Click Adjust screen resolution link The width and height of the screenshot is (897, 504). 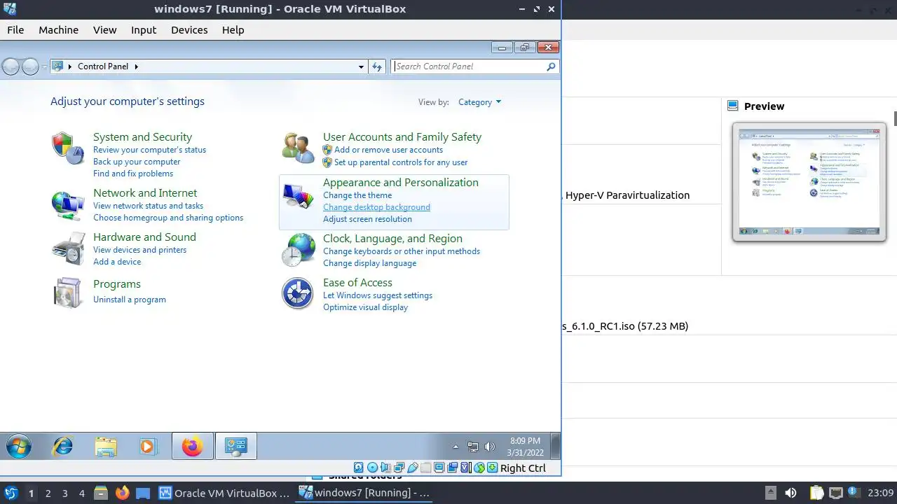[367, 219]
